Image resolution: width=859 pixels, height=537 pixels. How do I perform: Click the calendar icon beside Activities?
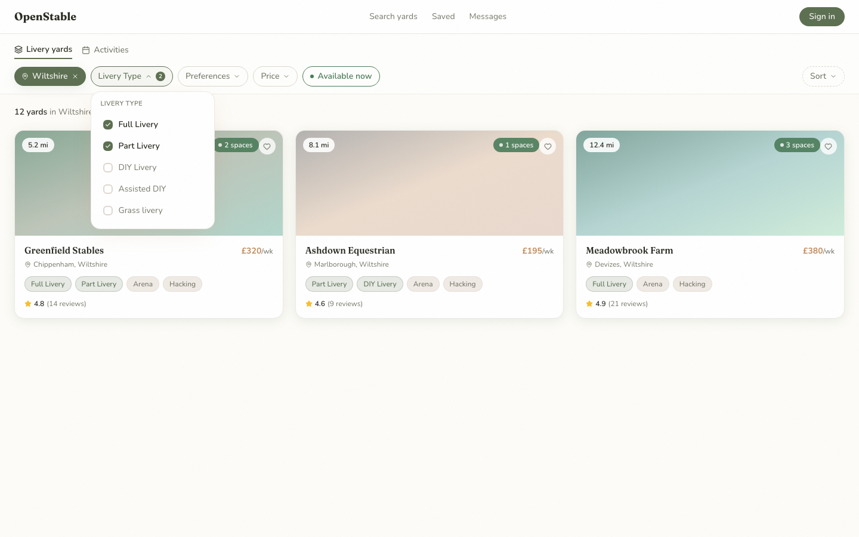click(x=86, y=50)
